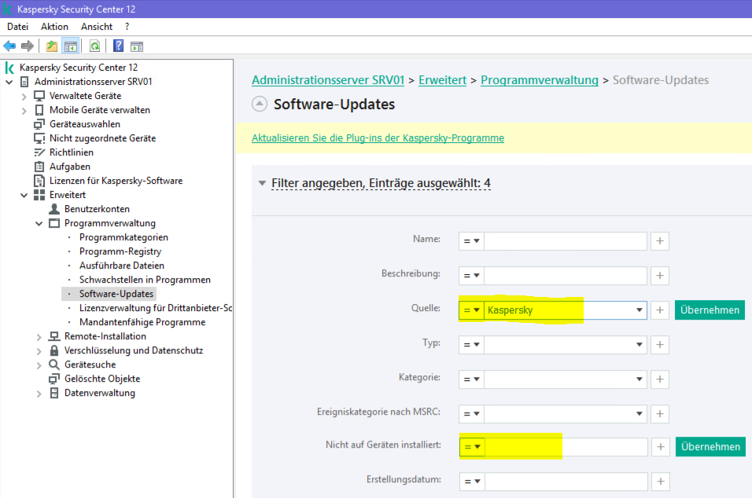This screenshot has height=498, width=752.
Task: Select Programm-Registry tree item
Action: [x=120, y=251]
